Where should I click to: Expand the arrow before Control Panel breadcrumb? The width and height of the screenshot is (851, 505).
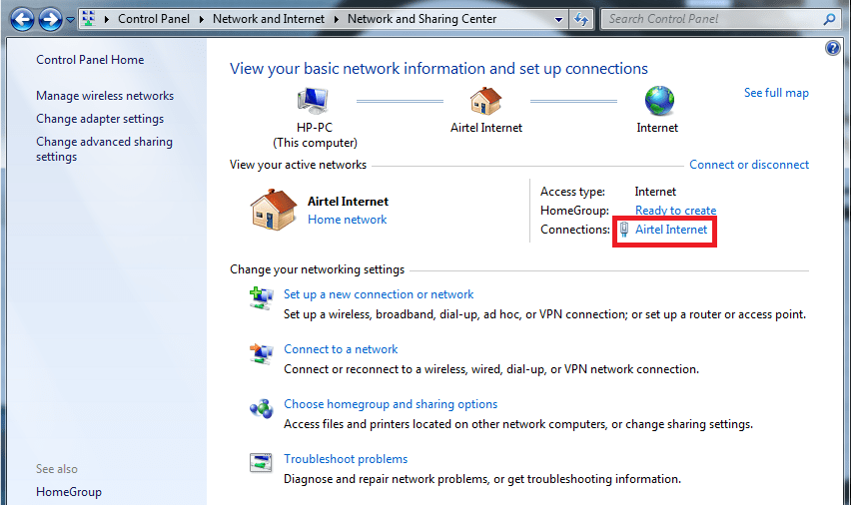click(106, 19)
